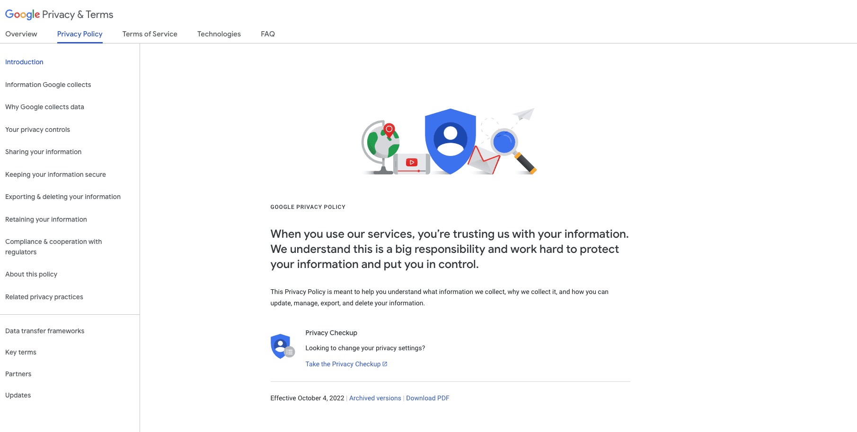
Task: Open Keeping your information secure
Action: (x=55, y=174)
